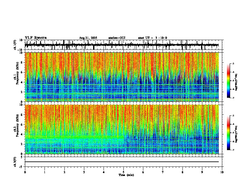Click the "Time (min)" axis label

click(x=126, y=175)
